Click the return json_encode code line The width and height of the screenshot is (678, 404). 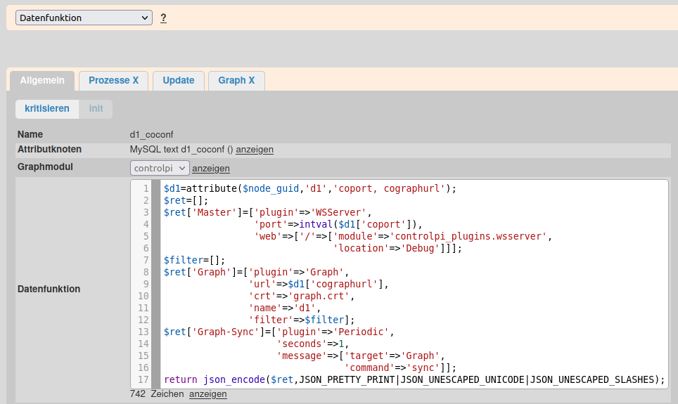[414, 380]
